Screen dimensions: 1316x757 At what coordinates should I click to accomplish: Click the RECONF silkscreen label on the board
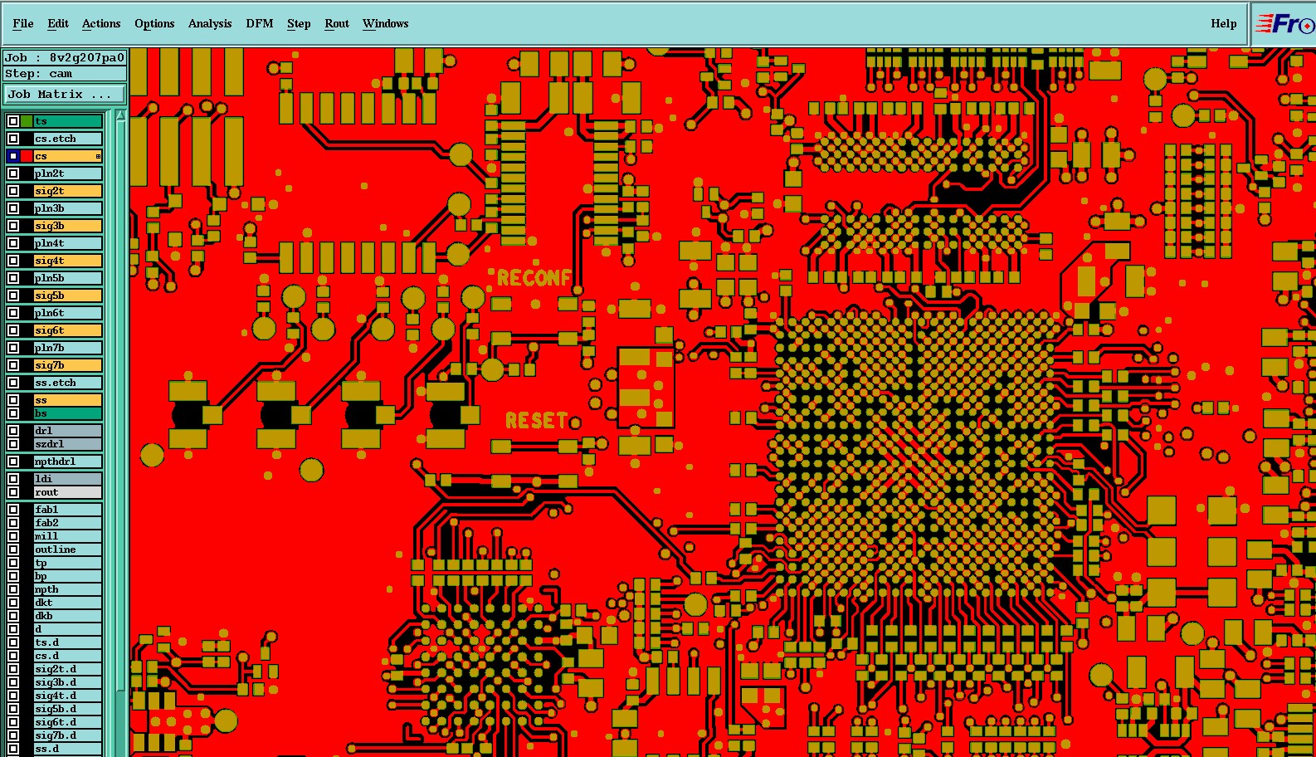click(x=534, y=277)
